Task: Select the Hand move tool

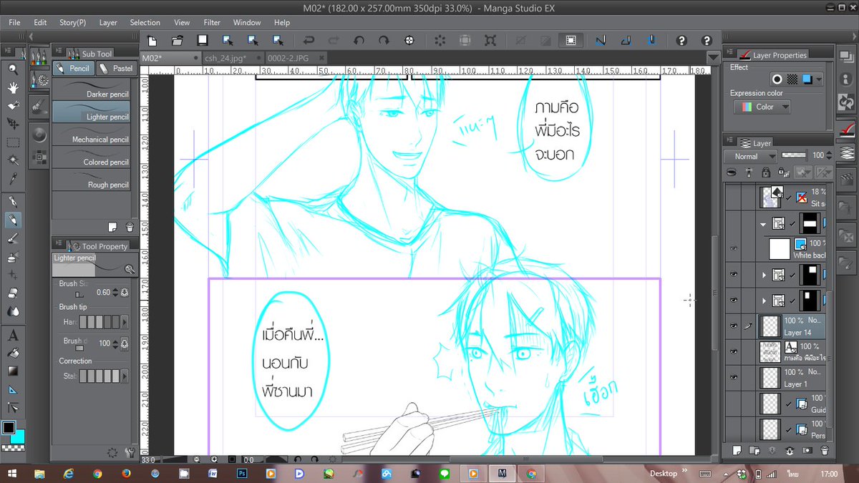Action: pyautogui.click(x=13, y=87)
